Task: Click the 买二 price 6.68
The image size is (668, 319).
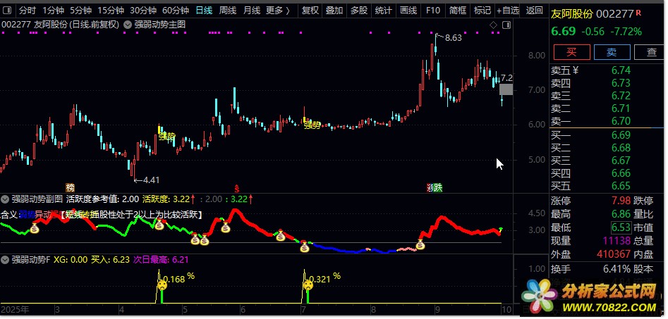Action: (621, 148)
